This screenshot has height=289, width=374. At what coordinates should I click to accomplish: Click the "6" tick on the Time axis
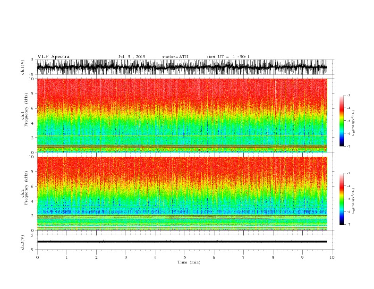[214, 257]
